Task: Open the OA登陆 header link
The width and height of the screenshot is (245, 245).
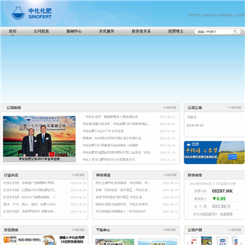Action: coord(240,15)
